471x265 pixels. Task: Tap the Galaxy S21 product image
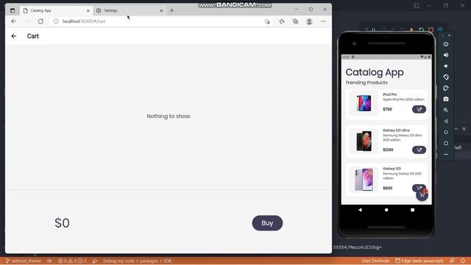(x=364, y=180)
